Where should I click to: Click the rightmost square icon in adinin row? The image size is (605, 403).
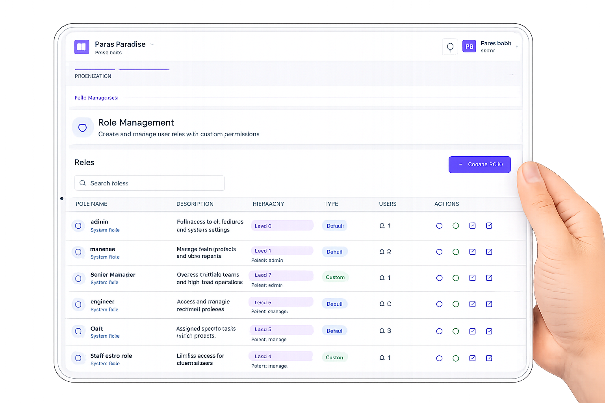tap(489, 226)
